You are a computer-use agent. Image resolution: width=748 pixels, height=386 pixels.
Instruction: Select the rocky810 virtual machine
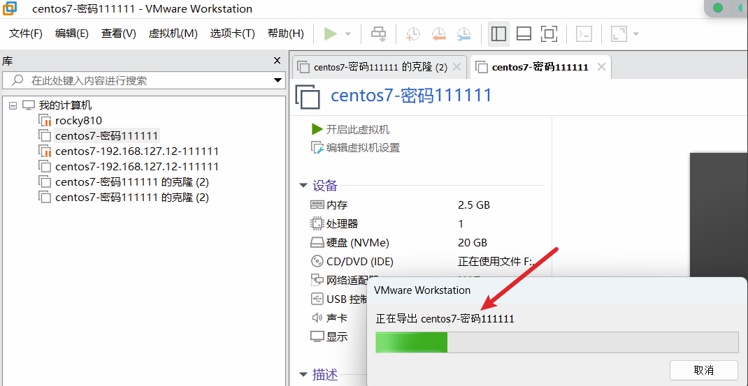tap(78, 121)
